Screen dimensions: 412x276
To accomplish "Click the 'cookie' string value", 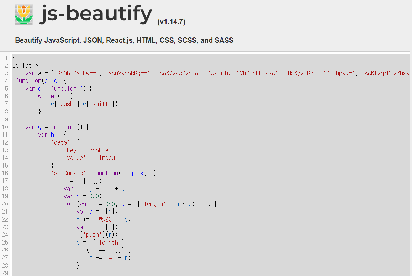I will [x=99, y=150].
